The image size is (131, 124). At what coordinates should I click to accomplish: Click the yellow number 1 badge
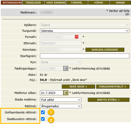[51, 112]
